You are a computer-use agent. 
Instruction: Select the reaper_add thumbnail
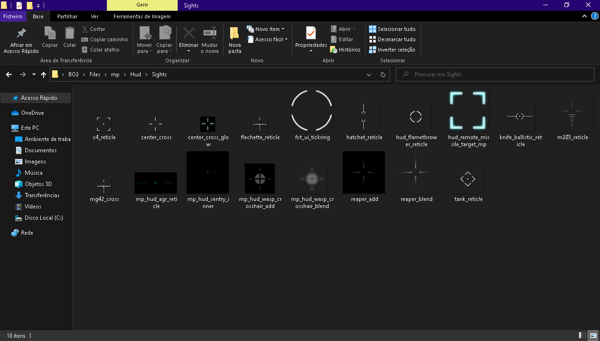point(364,172)
